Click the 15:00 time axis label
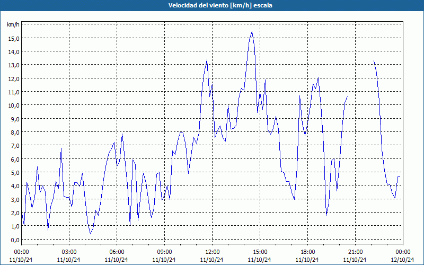 pos(260,252)
